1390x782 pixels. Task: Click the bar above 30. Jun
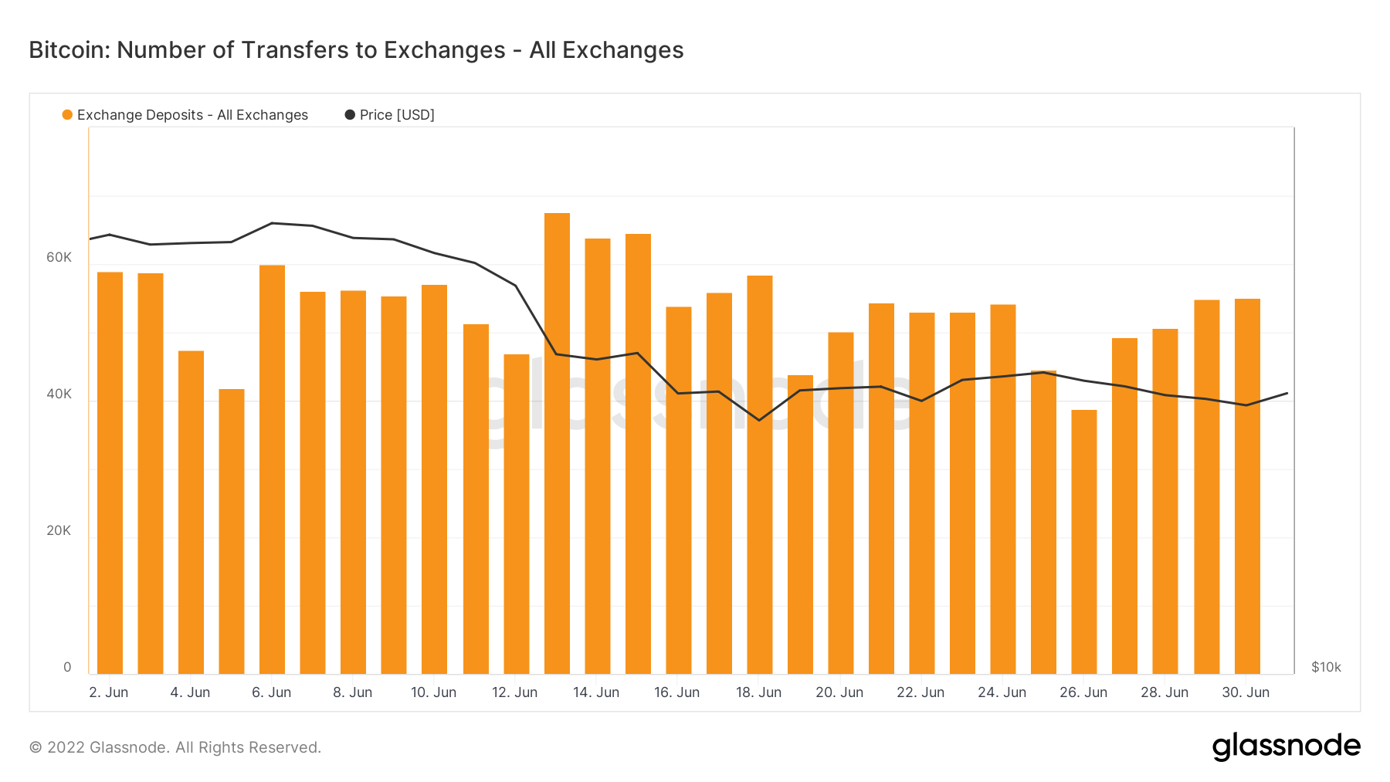1247,486
